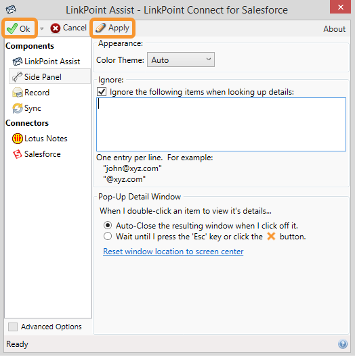Click Reset window location to screen center link
This screenshot has width=355, height=357.
coord(173,252)
